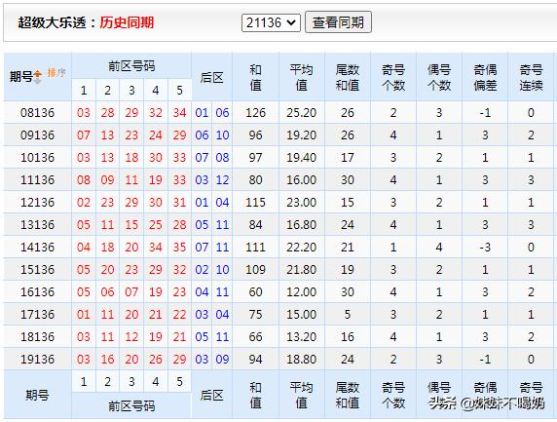Select period 09136 row label

pos(37,135)
